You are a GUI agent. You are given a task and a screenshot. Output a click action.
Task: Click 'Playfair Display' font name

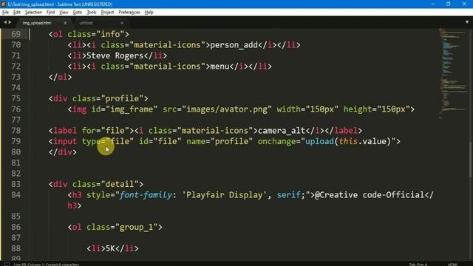225,195
